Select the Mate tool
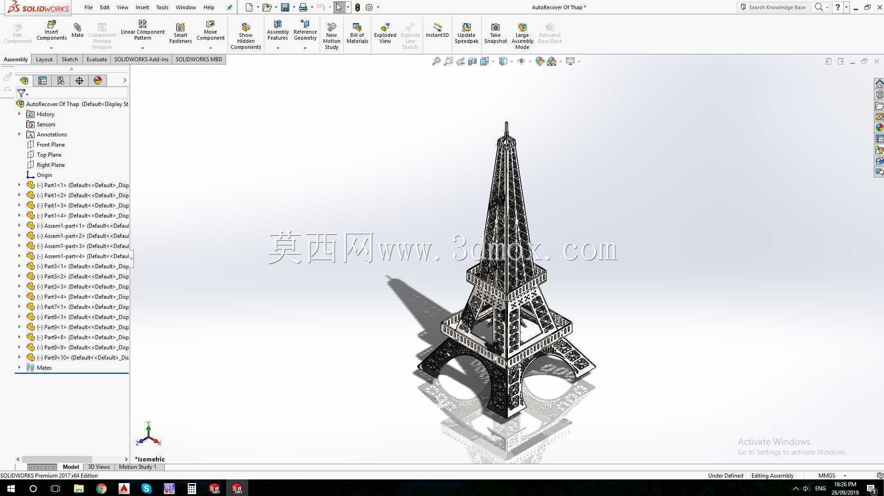The width and height of the screenshot is (884, 496). click(x=78, y=30)
